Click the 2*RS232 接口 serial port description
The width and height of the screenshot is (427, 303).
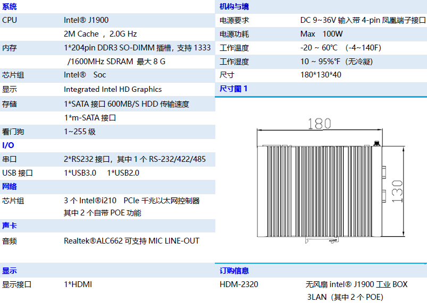(x=135, y=159)
